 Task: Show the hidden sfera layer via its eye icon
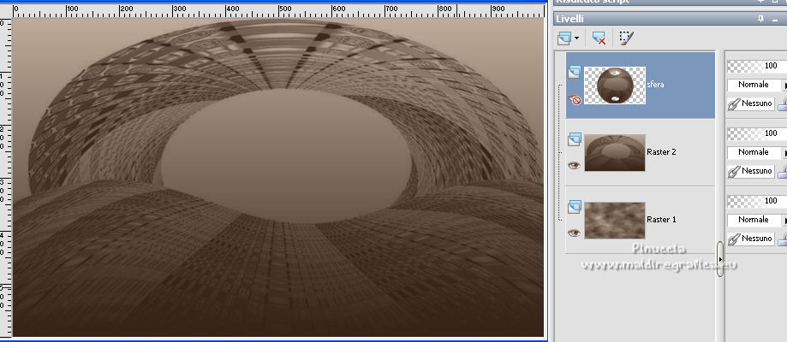[575, 100]
